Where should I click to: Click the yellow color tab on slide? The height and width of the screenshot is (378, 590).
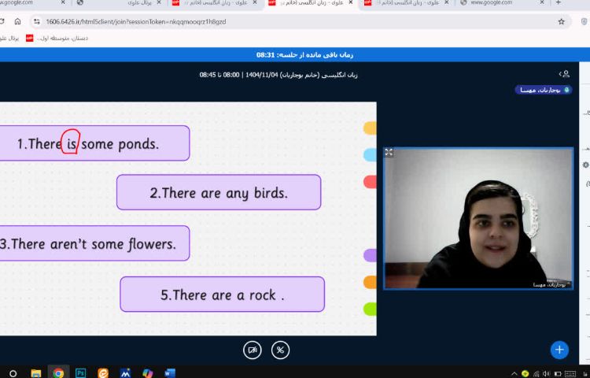click(x=370, y=128)
